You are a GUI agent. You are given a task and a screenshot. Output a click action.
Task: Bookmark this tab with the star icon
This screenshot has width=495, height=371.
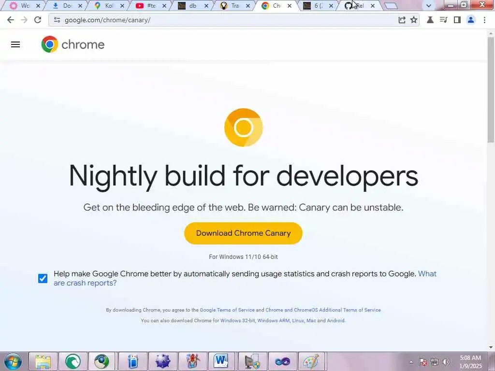414,20
